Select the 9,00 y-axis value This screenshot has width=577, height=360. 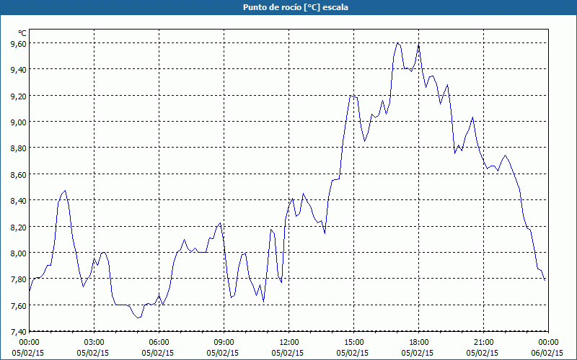tap(19, 122)
